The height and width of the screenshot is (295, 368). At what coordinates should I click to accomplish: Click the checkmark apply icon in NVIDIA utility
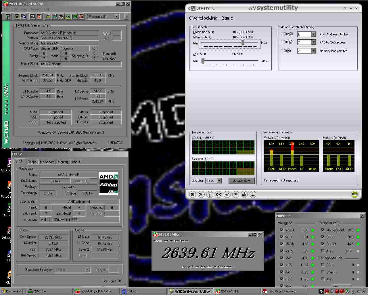[227, 194]
